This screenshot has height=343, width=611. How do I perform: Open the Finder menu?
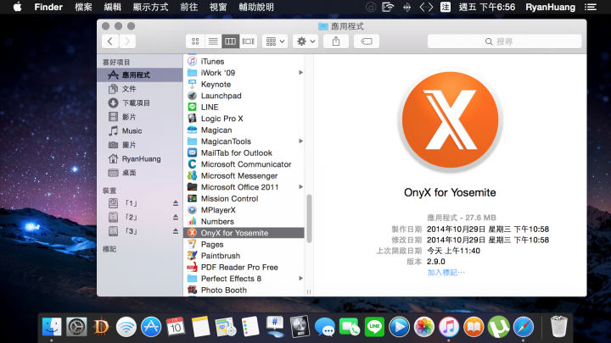pos(48,7)
